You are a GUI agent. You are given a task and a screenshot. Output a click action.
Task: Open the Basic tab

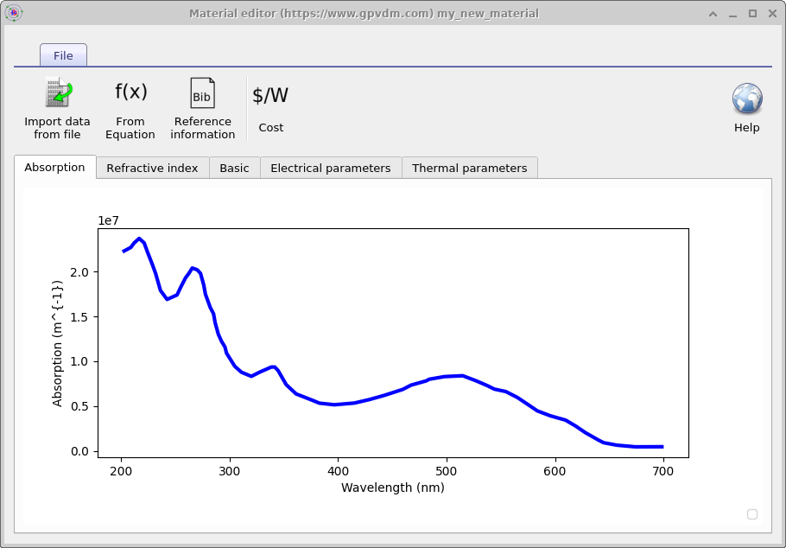234,167
